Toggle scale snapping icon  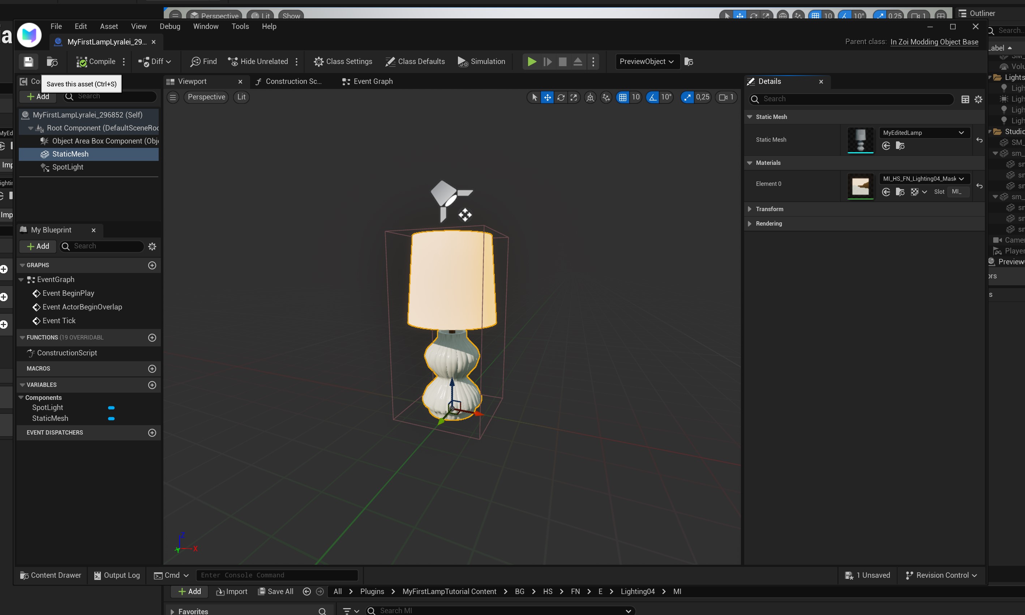point(687,97)
